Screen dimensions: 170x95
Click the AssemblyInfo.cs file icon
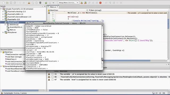coord(8,27)
